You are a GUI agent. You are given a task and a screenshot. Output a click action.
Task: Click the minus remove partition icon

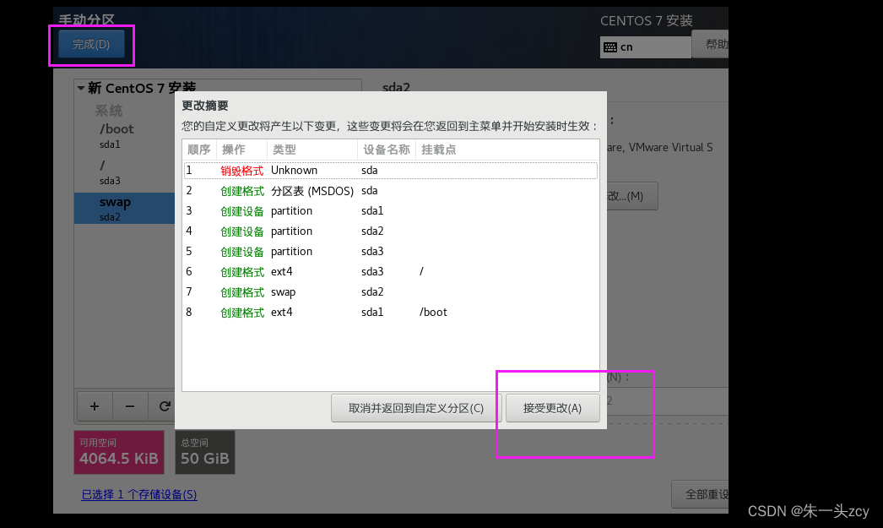[x=130, y=406]
